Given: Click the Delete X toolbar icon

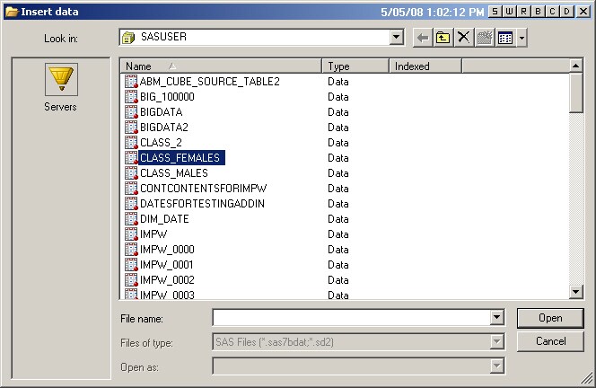Looking at the screenshot, I should tap(463, 38).
